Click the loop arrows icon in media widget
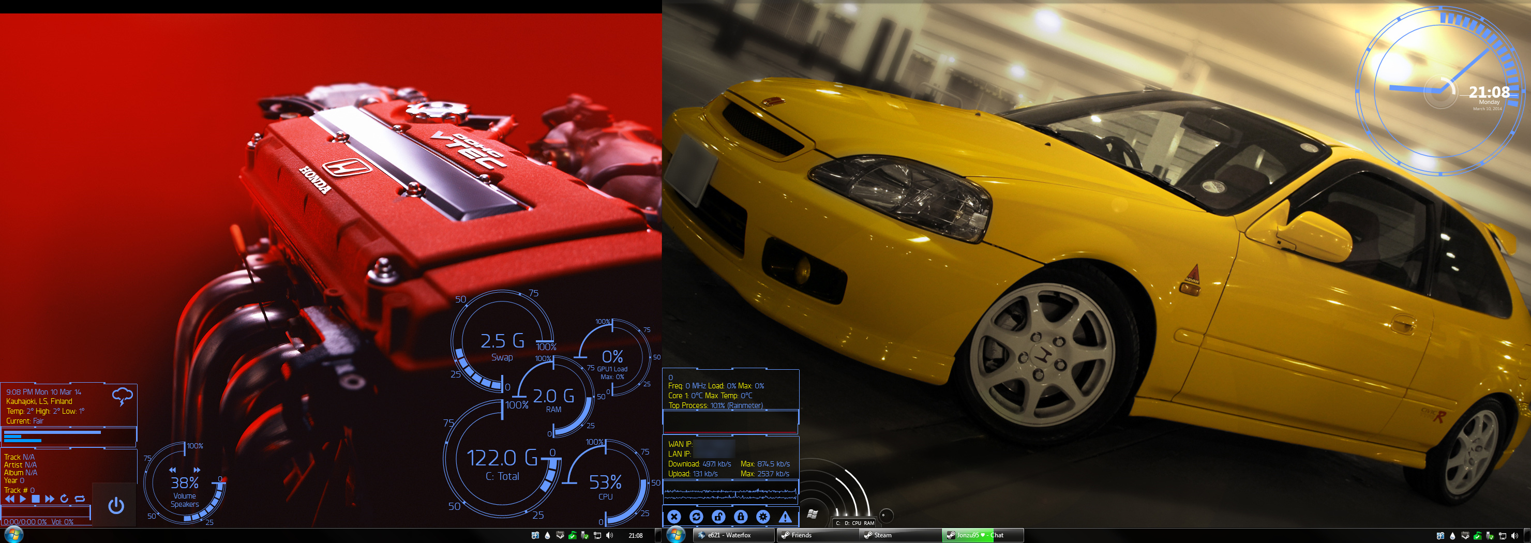 80,499
